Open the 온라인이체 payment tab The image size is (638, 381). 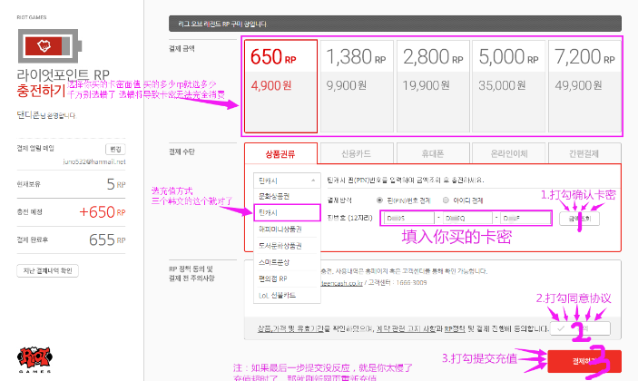coord(509,153)
